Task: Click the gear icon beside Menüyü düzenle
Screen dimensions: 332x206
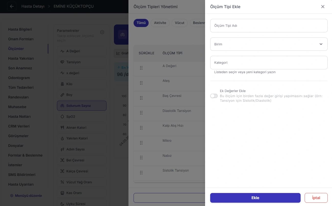Action: 11,196
